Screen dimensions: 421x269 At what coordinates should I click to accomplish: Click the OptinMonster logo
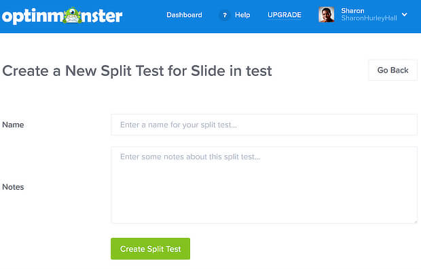pos(62,16)
